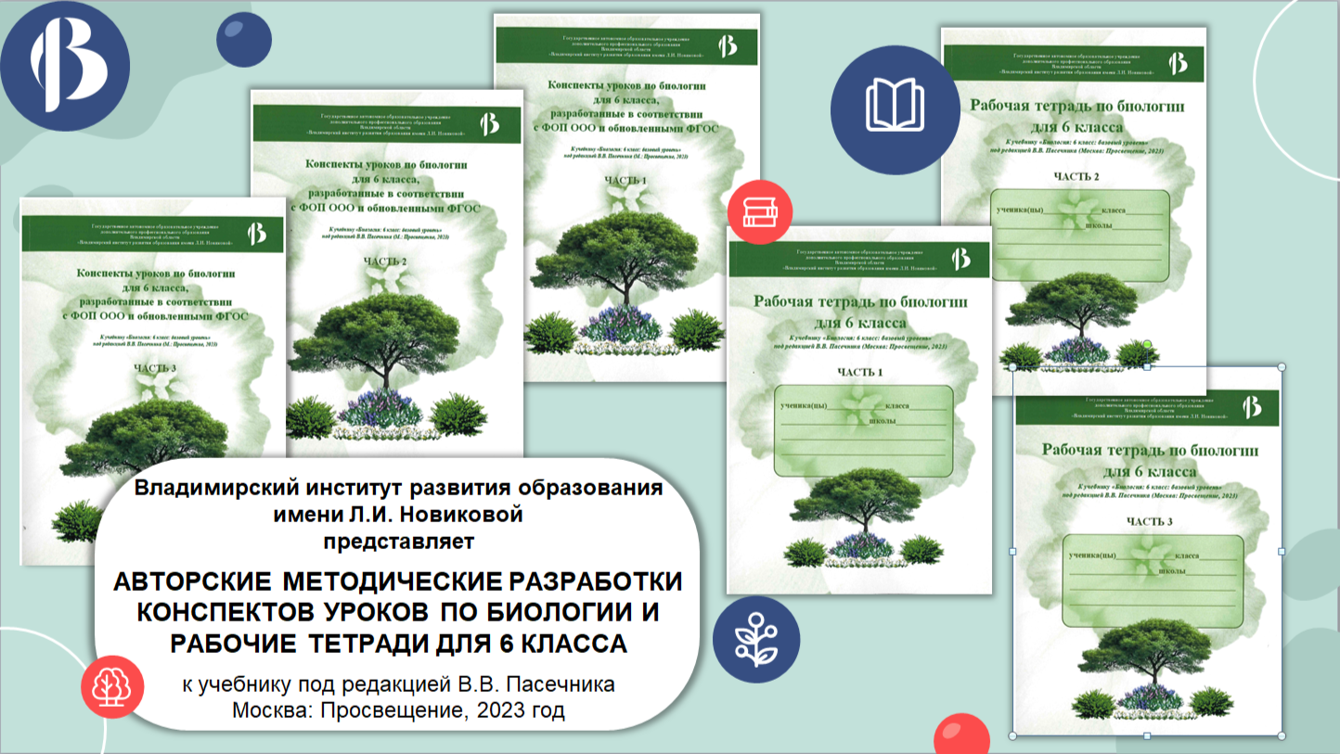The width and height of the screenshot is (1340, 754).
Task: Click the stacked books icon in the red circle
Action: [x=759, y=211]
